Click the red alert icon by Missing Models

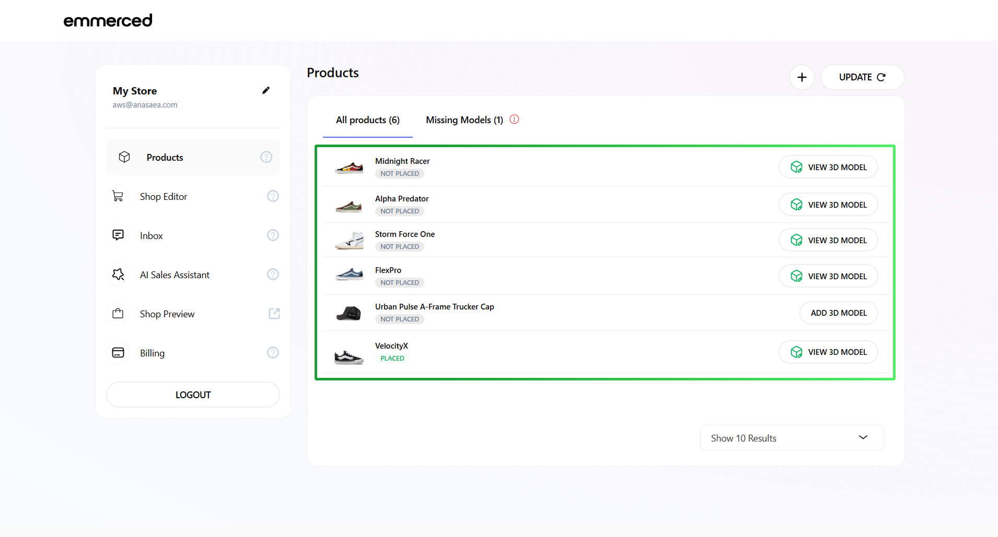[x=514, y=120]
